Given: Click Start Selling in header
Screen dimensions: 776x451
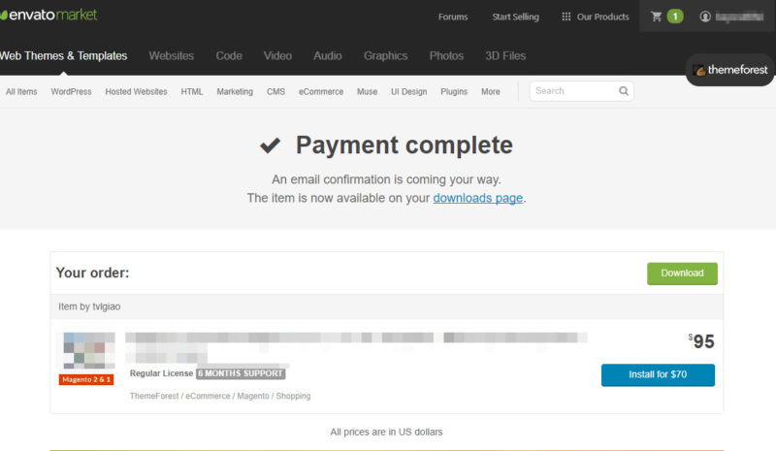Looking at the screenshot, I should coord(515,16).
